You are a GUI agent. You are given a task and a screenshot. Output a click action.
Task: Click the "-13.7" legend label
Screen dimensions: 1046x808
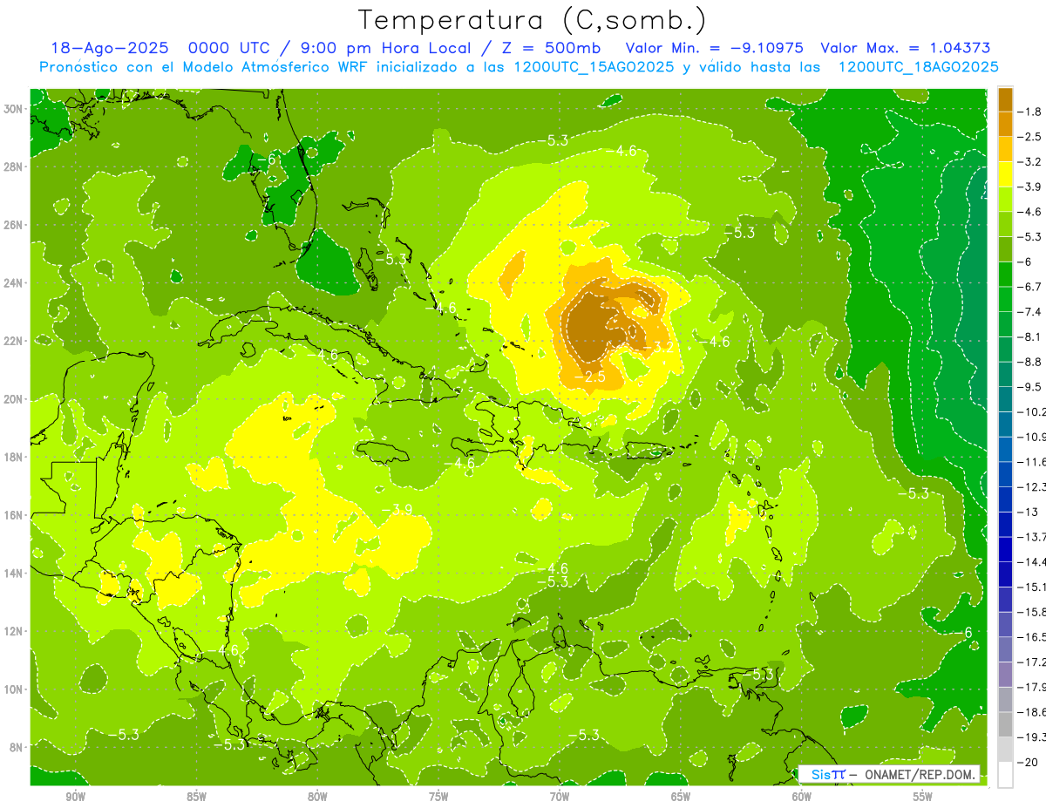(1032, 537)
